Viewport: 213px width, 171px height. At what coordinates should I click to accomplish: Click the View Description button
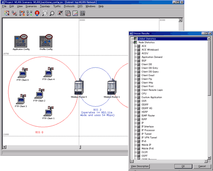[140, 166]
